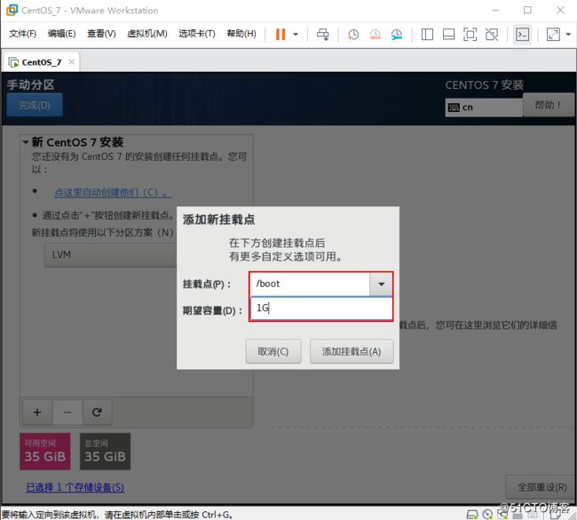Click the 完成(D) button

pos(35,105)
